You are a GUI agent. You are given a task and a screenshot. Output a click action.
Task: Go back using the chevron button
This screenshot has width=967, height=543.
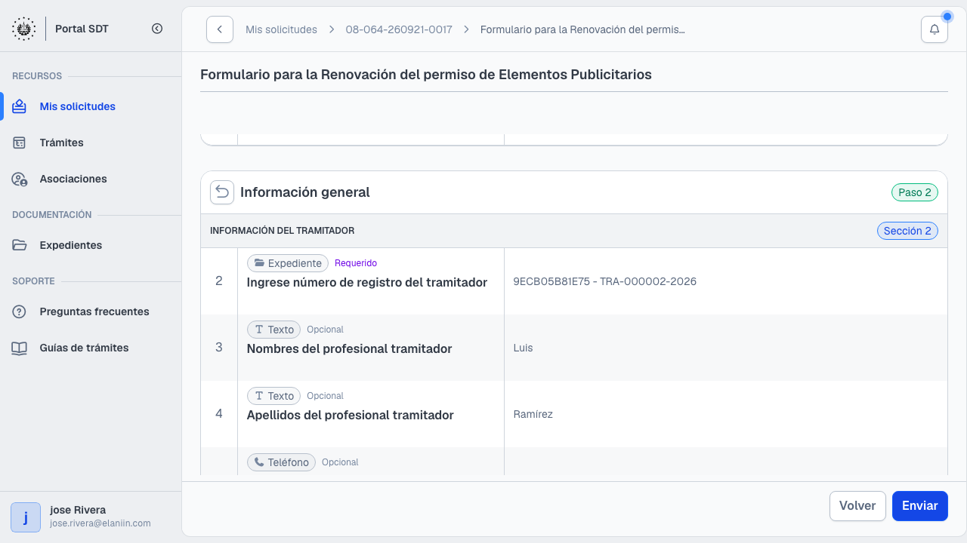pos(220,29)
